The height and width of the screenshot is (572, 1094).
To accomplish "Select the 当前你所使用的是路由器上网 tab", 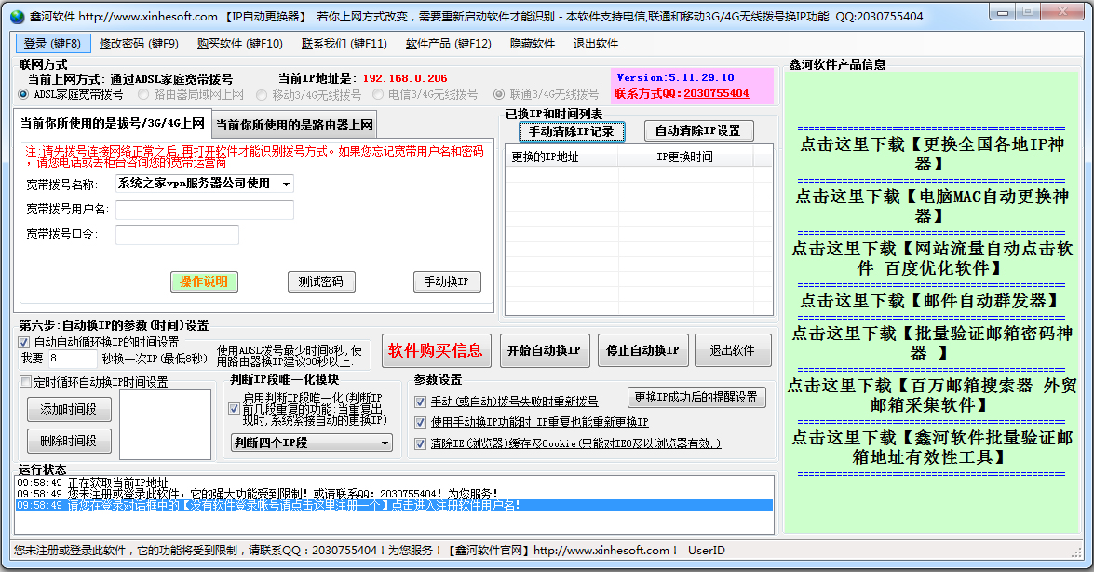I will coord(293,124).
